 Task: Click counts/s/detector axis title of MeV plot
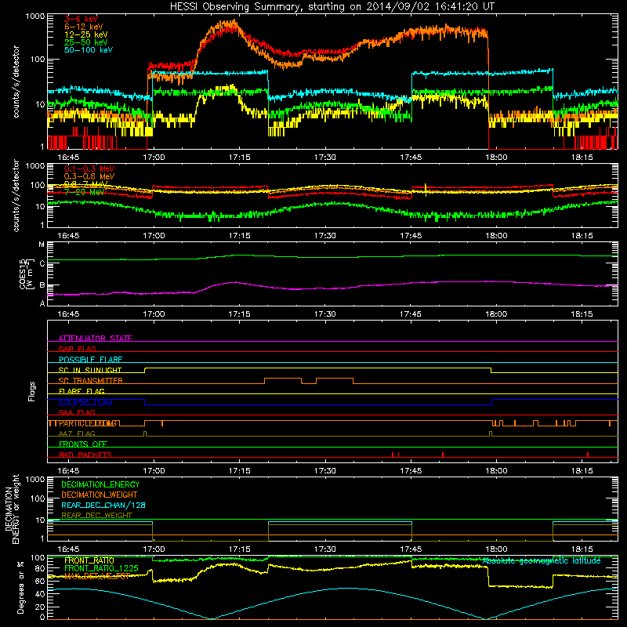point(16,195)
